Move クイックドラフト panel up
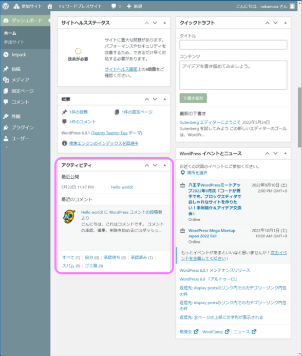The width and height of the screenshot is (302, 356). coord(268,23)
